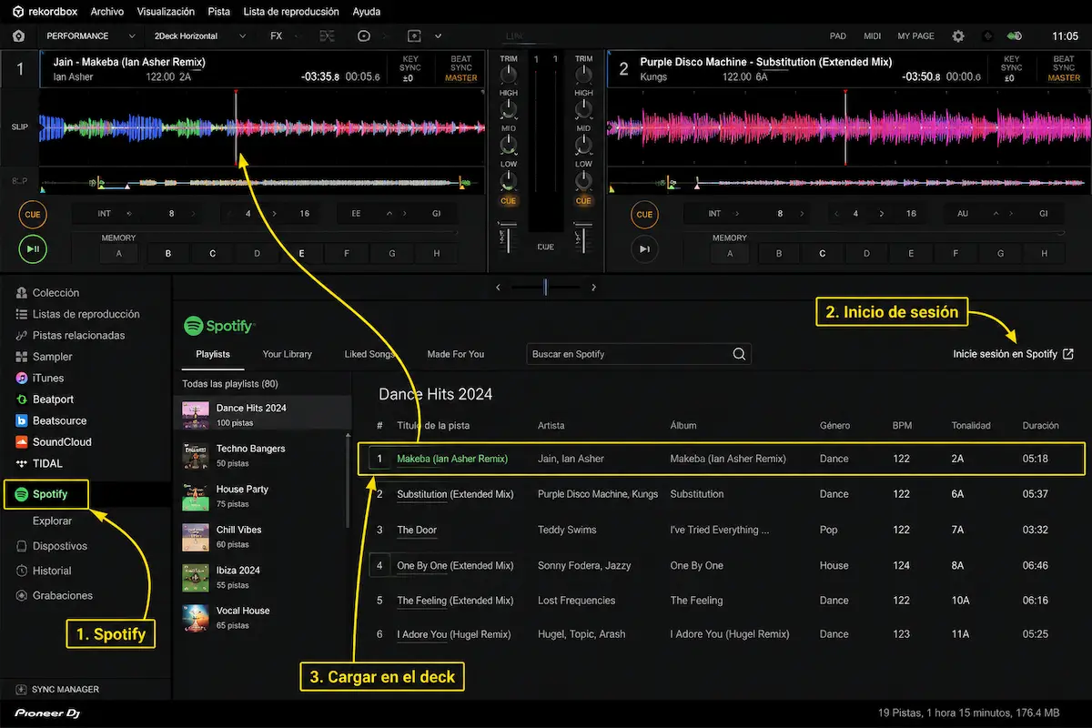Hit the CUE button on deck 2
The height and width of the screenshot is (728, 1092).
pos(644,215)
